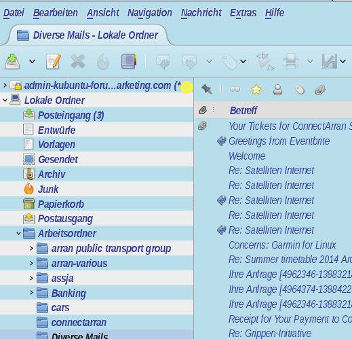The image size is (352, 339).
Task: Select the Posteingang (3) folder
Action: click(x=96, y=115)
